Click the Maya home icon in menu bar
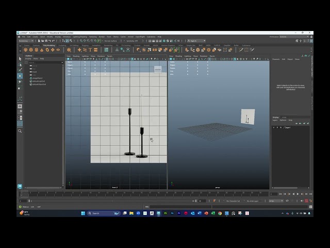 click(19, 37)
